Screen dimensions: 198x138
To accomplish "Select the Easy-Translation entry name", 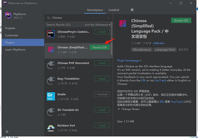I will (x=68, y=79).
